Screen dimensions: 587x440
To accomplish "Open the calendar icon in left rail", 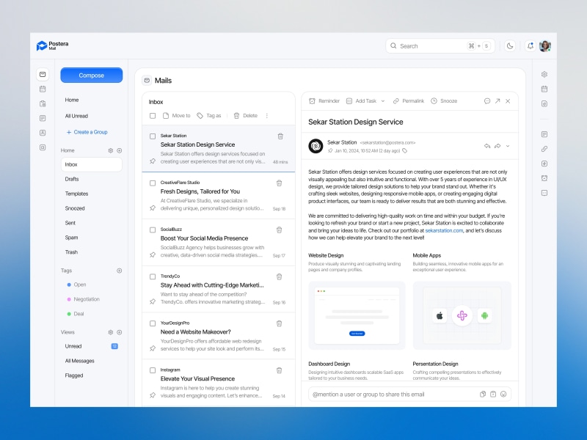I will (x=43, y=89).
